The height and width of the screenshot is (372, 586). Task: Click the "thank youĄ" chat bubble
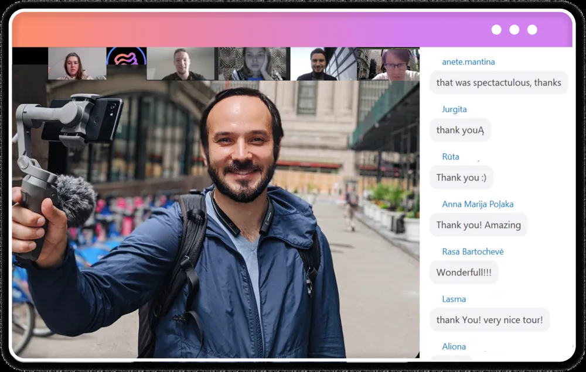[460, 130]
